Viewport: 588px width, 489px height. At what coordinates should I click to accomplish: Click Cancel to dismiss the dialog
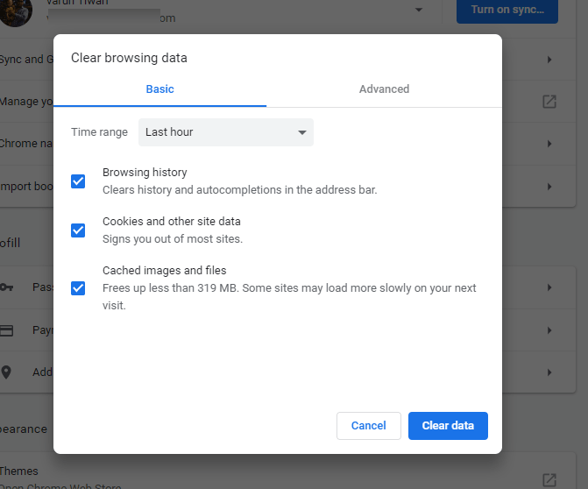[368, 426]
